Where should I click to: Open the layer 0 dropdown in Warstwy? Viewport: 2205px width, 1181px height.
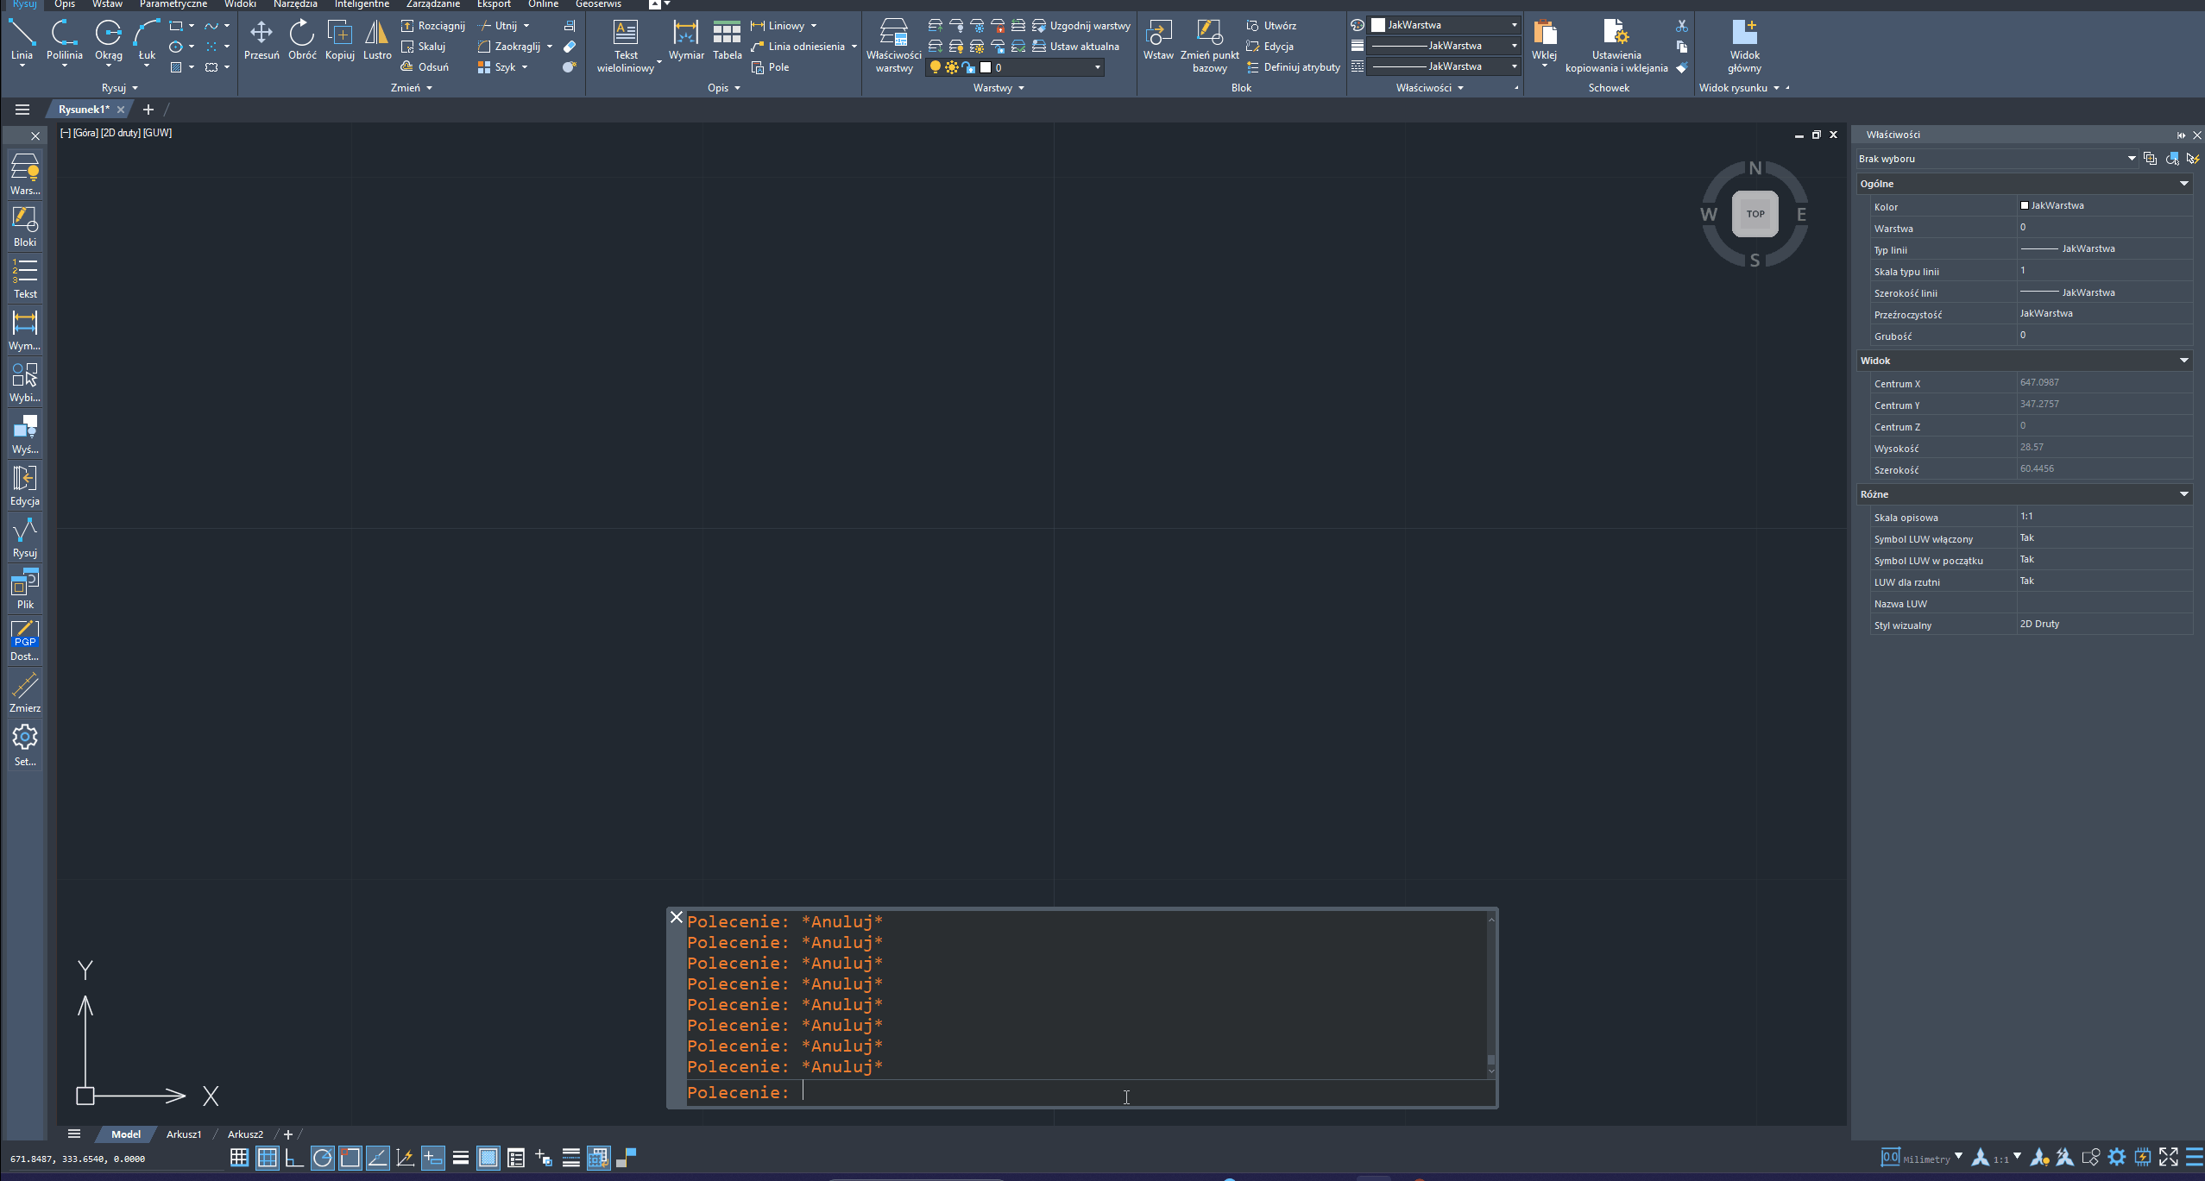tap(1015, 67)
